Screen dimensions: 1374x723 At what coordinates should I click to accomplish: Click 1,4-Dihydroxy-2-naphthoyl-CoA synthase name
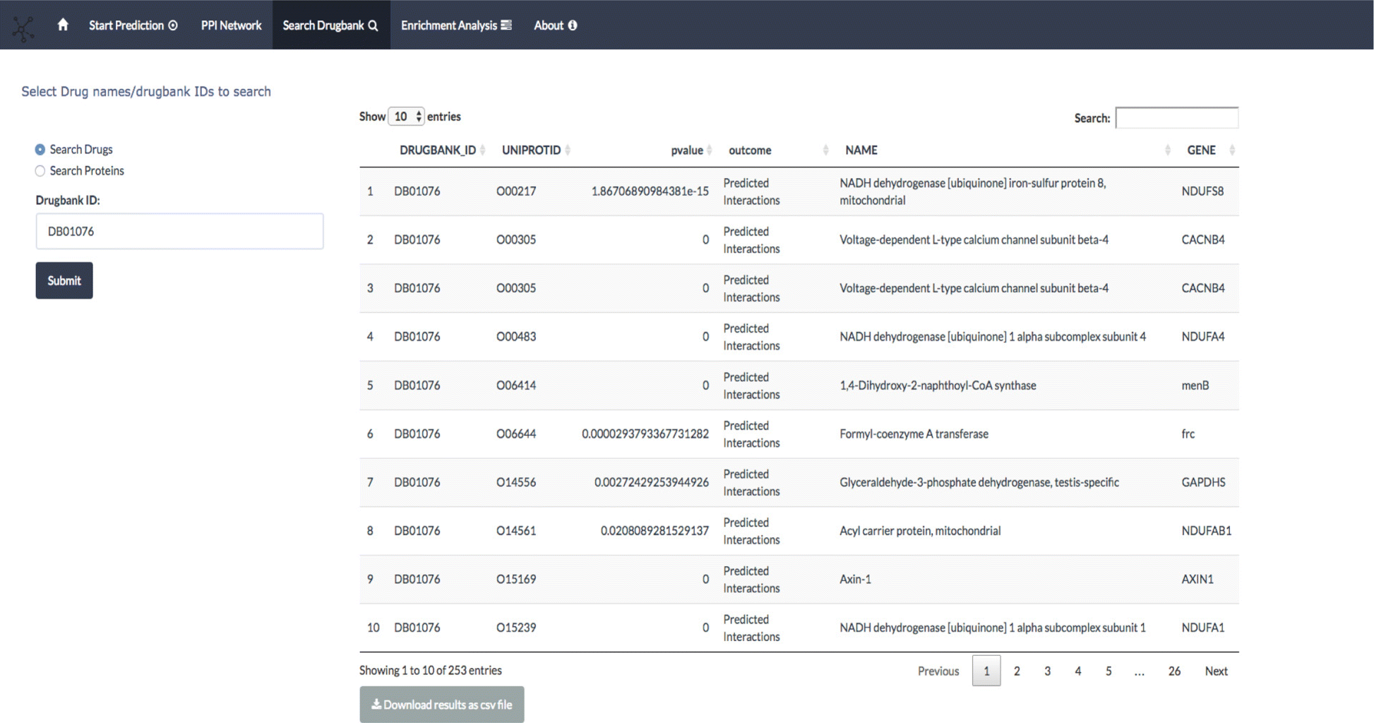[x=938, y=386]
